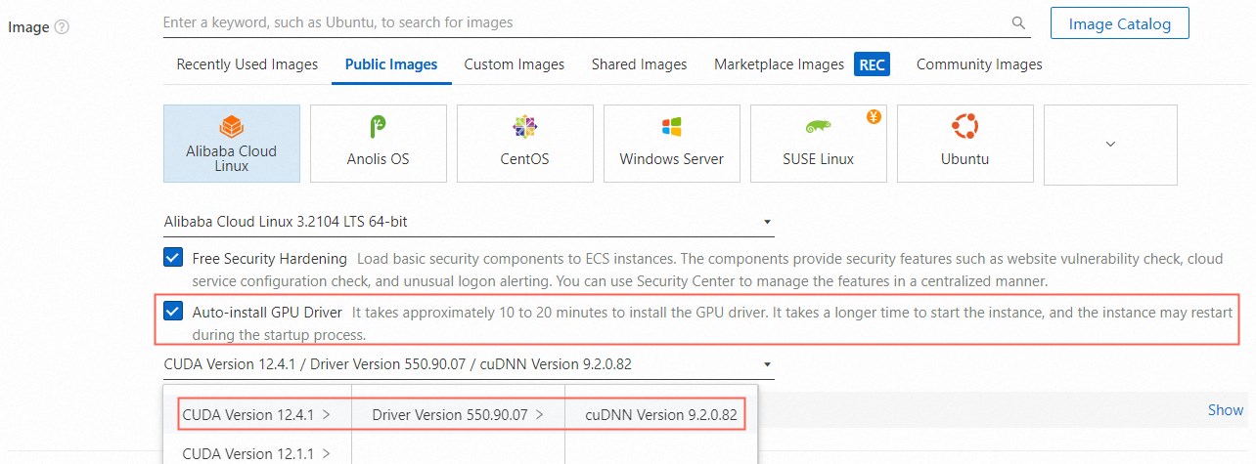Choose cuDNN Version 9.2.0.82 option
This screenshot has height=464, width=1256.
[660, 414]
